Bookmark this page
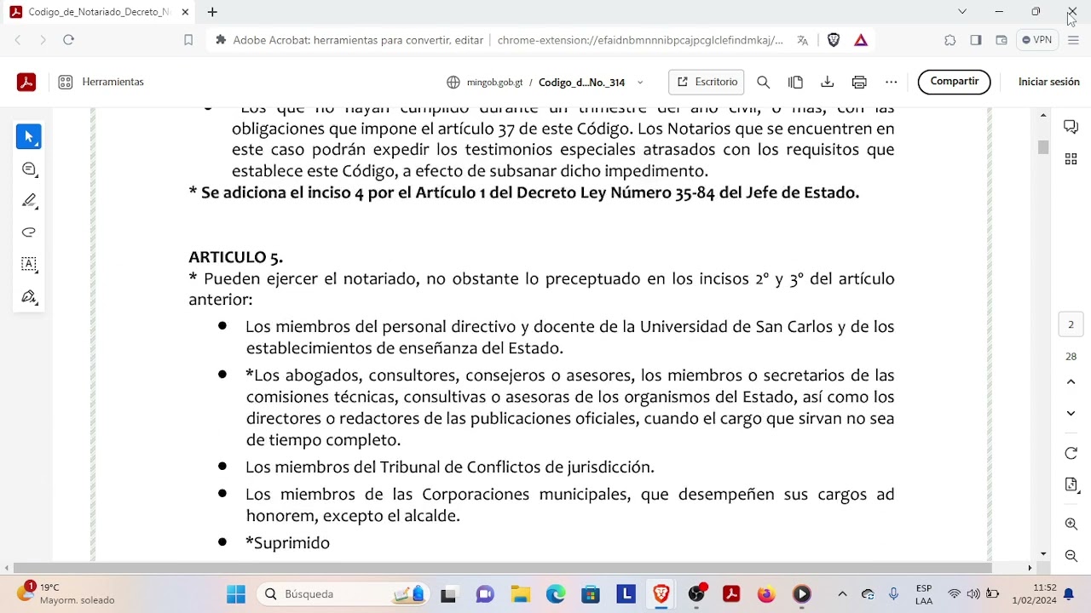The width and height of the screenshot is (1091, 613). [x=188, y=40]
